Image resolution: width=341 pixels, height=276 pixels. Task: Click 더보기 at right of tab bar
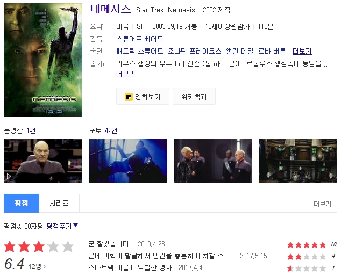tap(322, 204)
